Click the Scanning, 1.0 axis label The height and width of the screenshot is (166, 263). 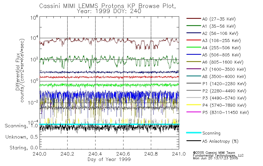point(22,126)
